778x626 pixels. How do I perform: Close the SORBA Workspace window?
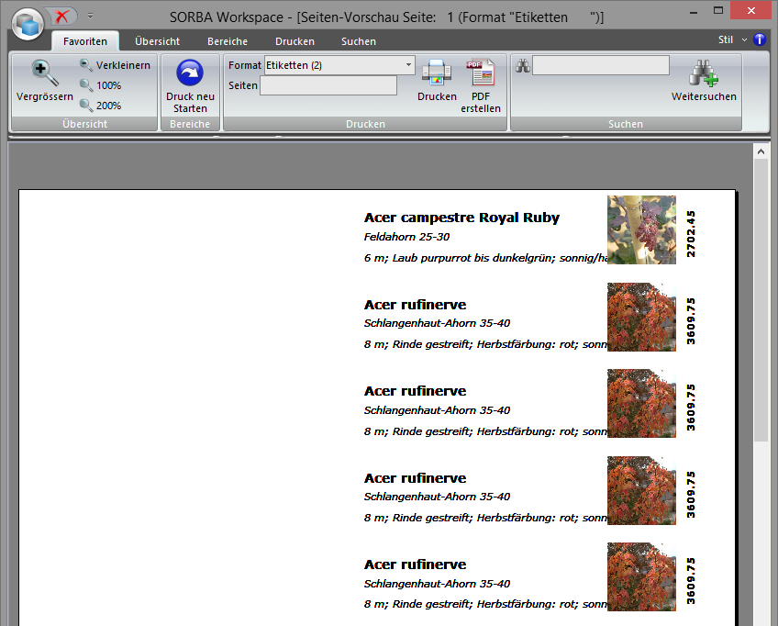click(750, 10)
